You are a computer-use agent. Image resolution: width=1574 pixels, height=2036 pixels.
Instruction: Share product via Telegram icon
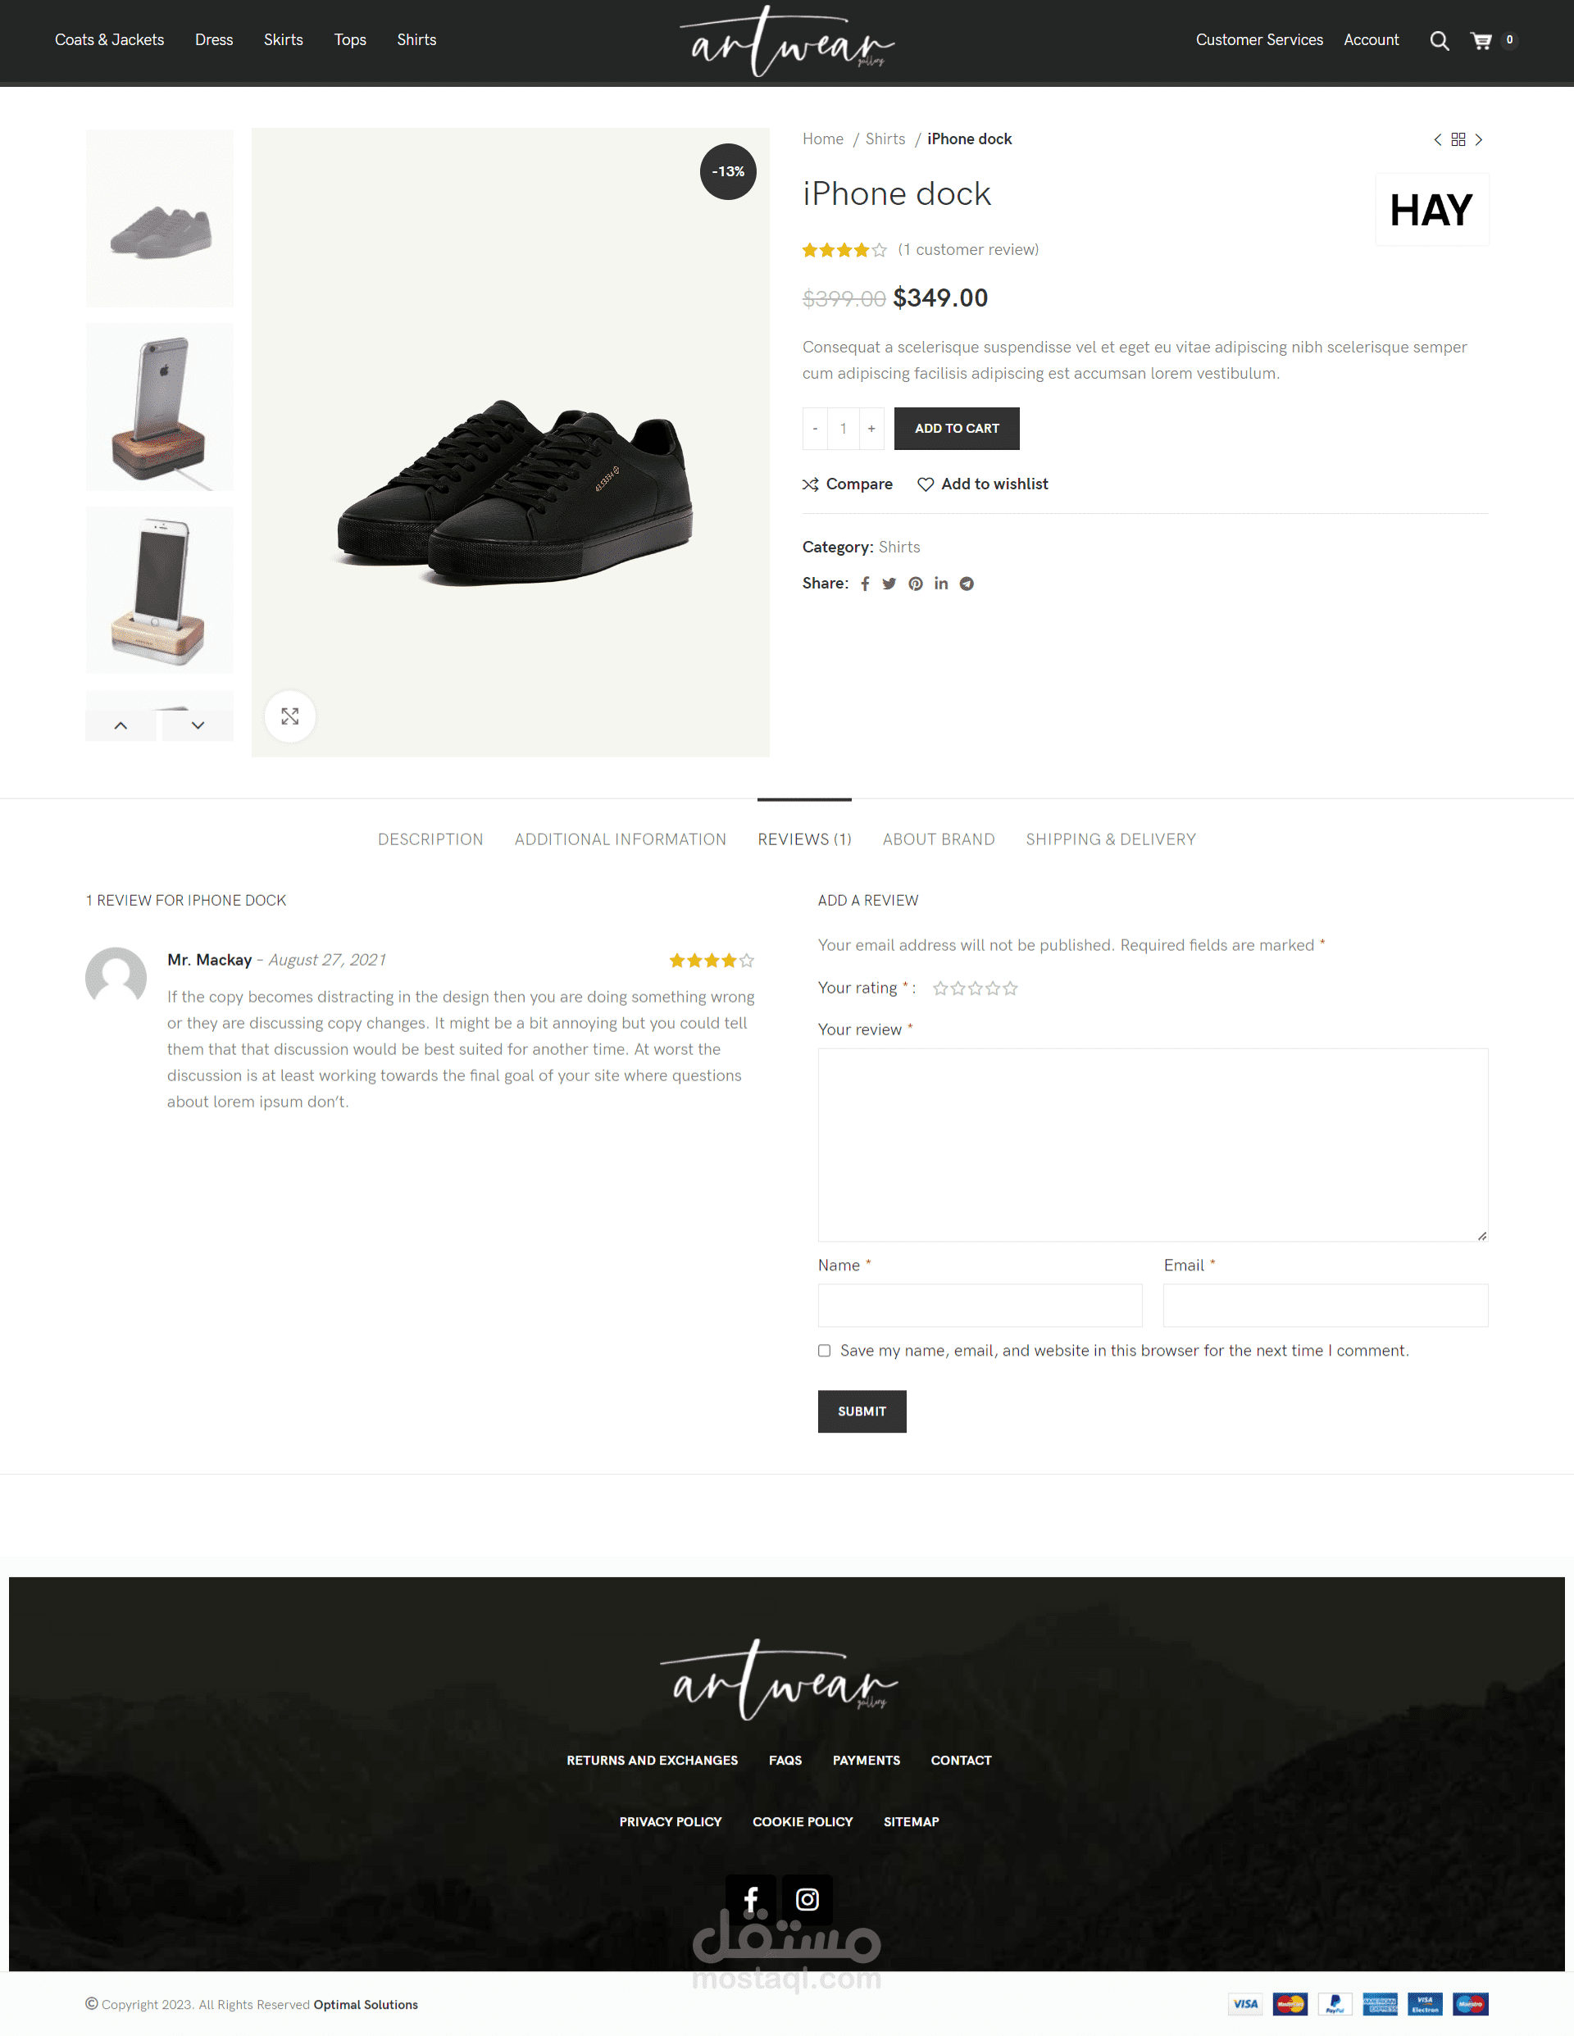click(967, 584)
